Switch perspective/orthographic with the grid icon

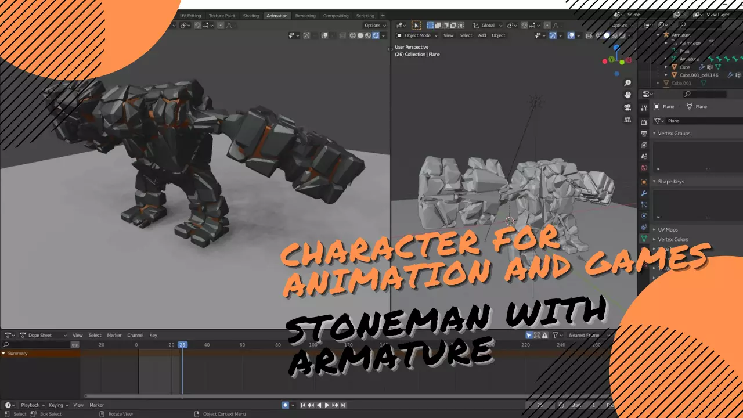pos(627,120)
